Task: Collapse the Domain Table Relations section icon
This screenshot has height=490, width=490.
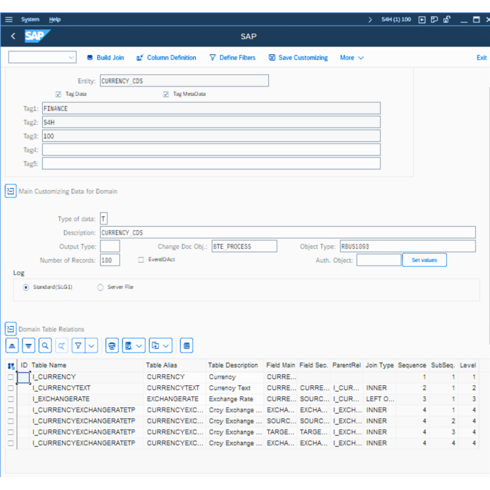Action: point(10,329)
